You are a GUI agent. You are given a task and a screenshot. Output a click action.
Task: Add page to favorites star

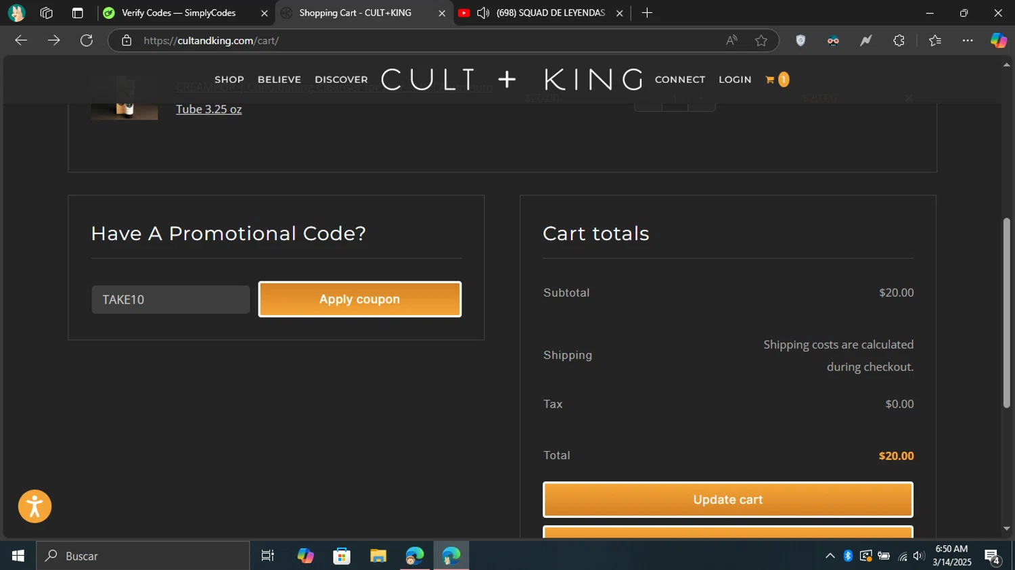[x=761, y=41]
